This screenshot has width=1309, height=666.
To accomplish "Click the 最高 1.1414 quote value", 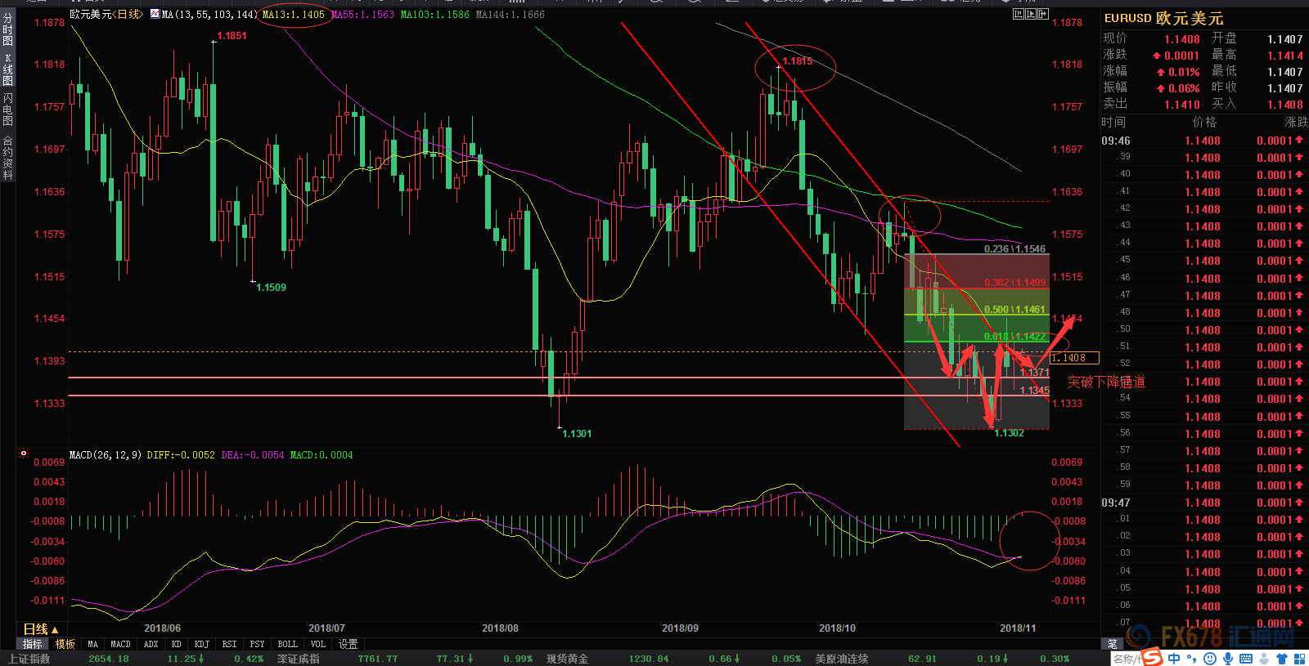I will 1285,56.
